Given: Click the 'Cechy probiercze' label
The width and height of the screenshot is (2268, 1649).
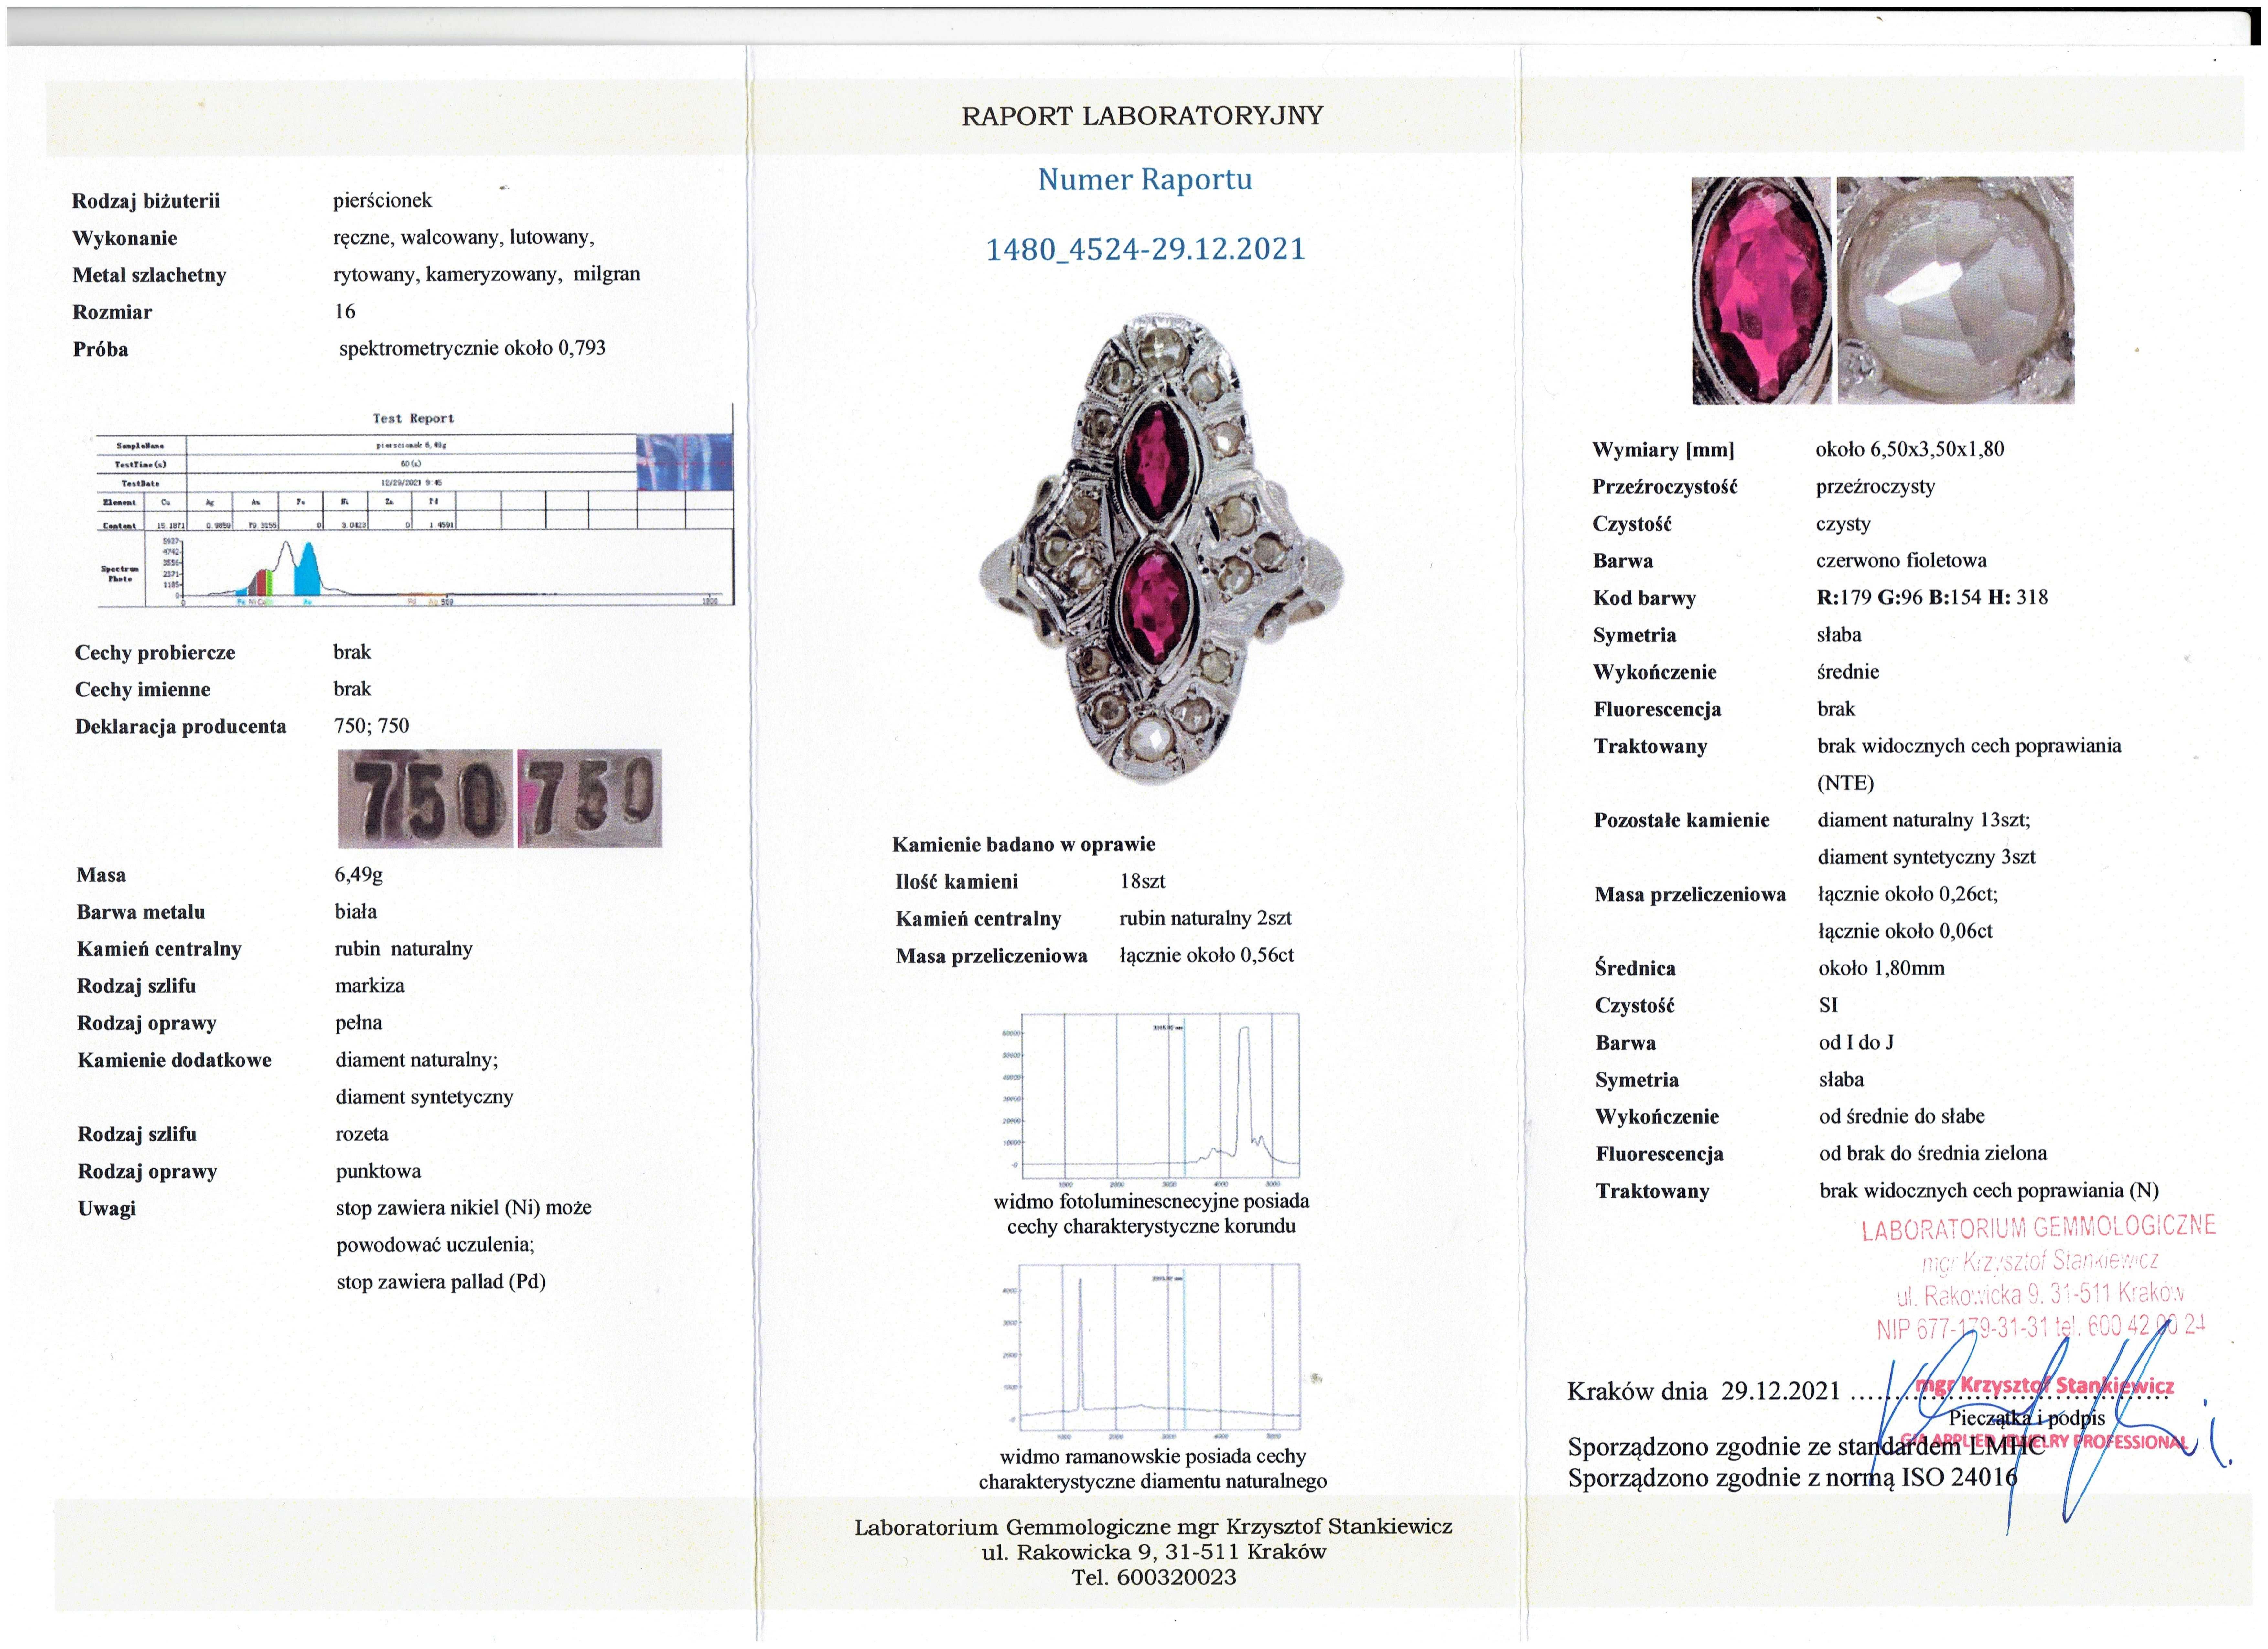Looking at the screenshot, I should click(155, 653).
